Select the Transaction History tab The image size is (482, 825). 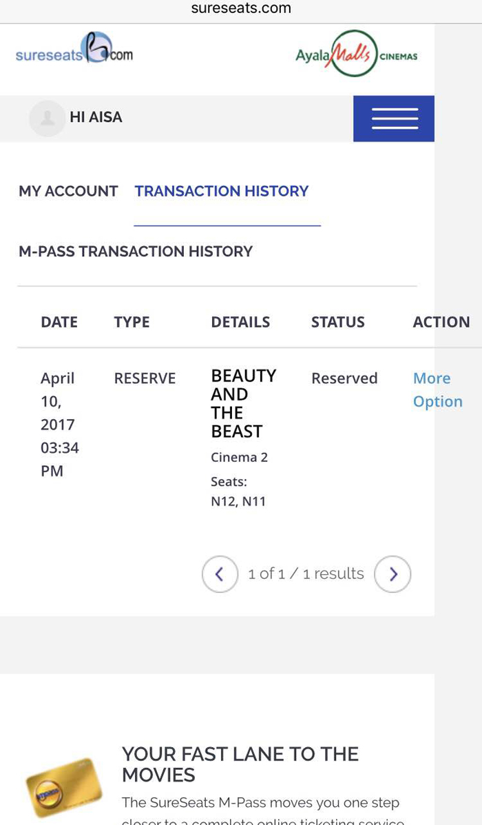[x=222, y=191]
